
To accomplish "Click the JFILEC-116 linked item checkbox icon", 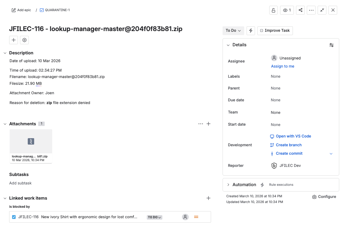I will click(x=14, y=217).
